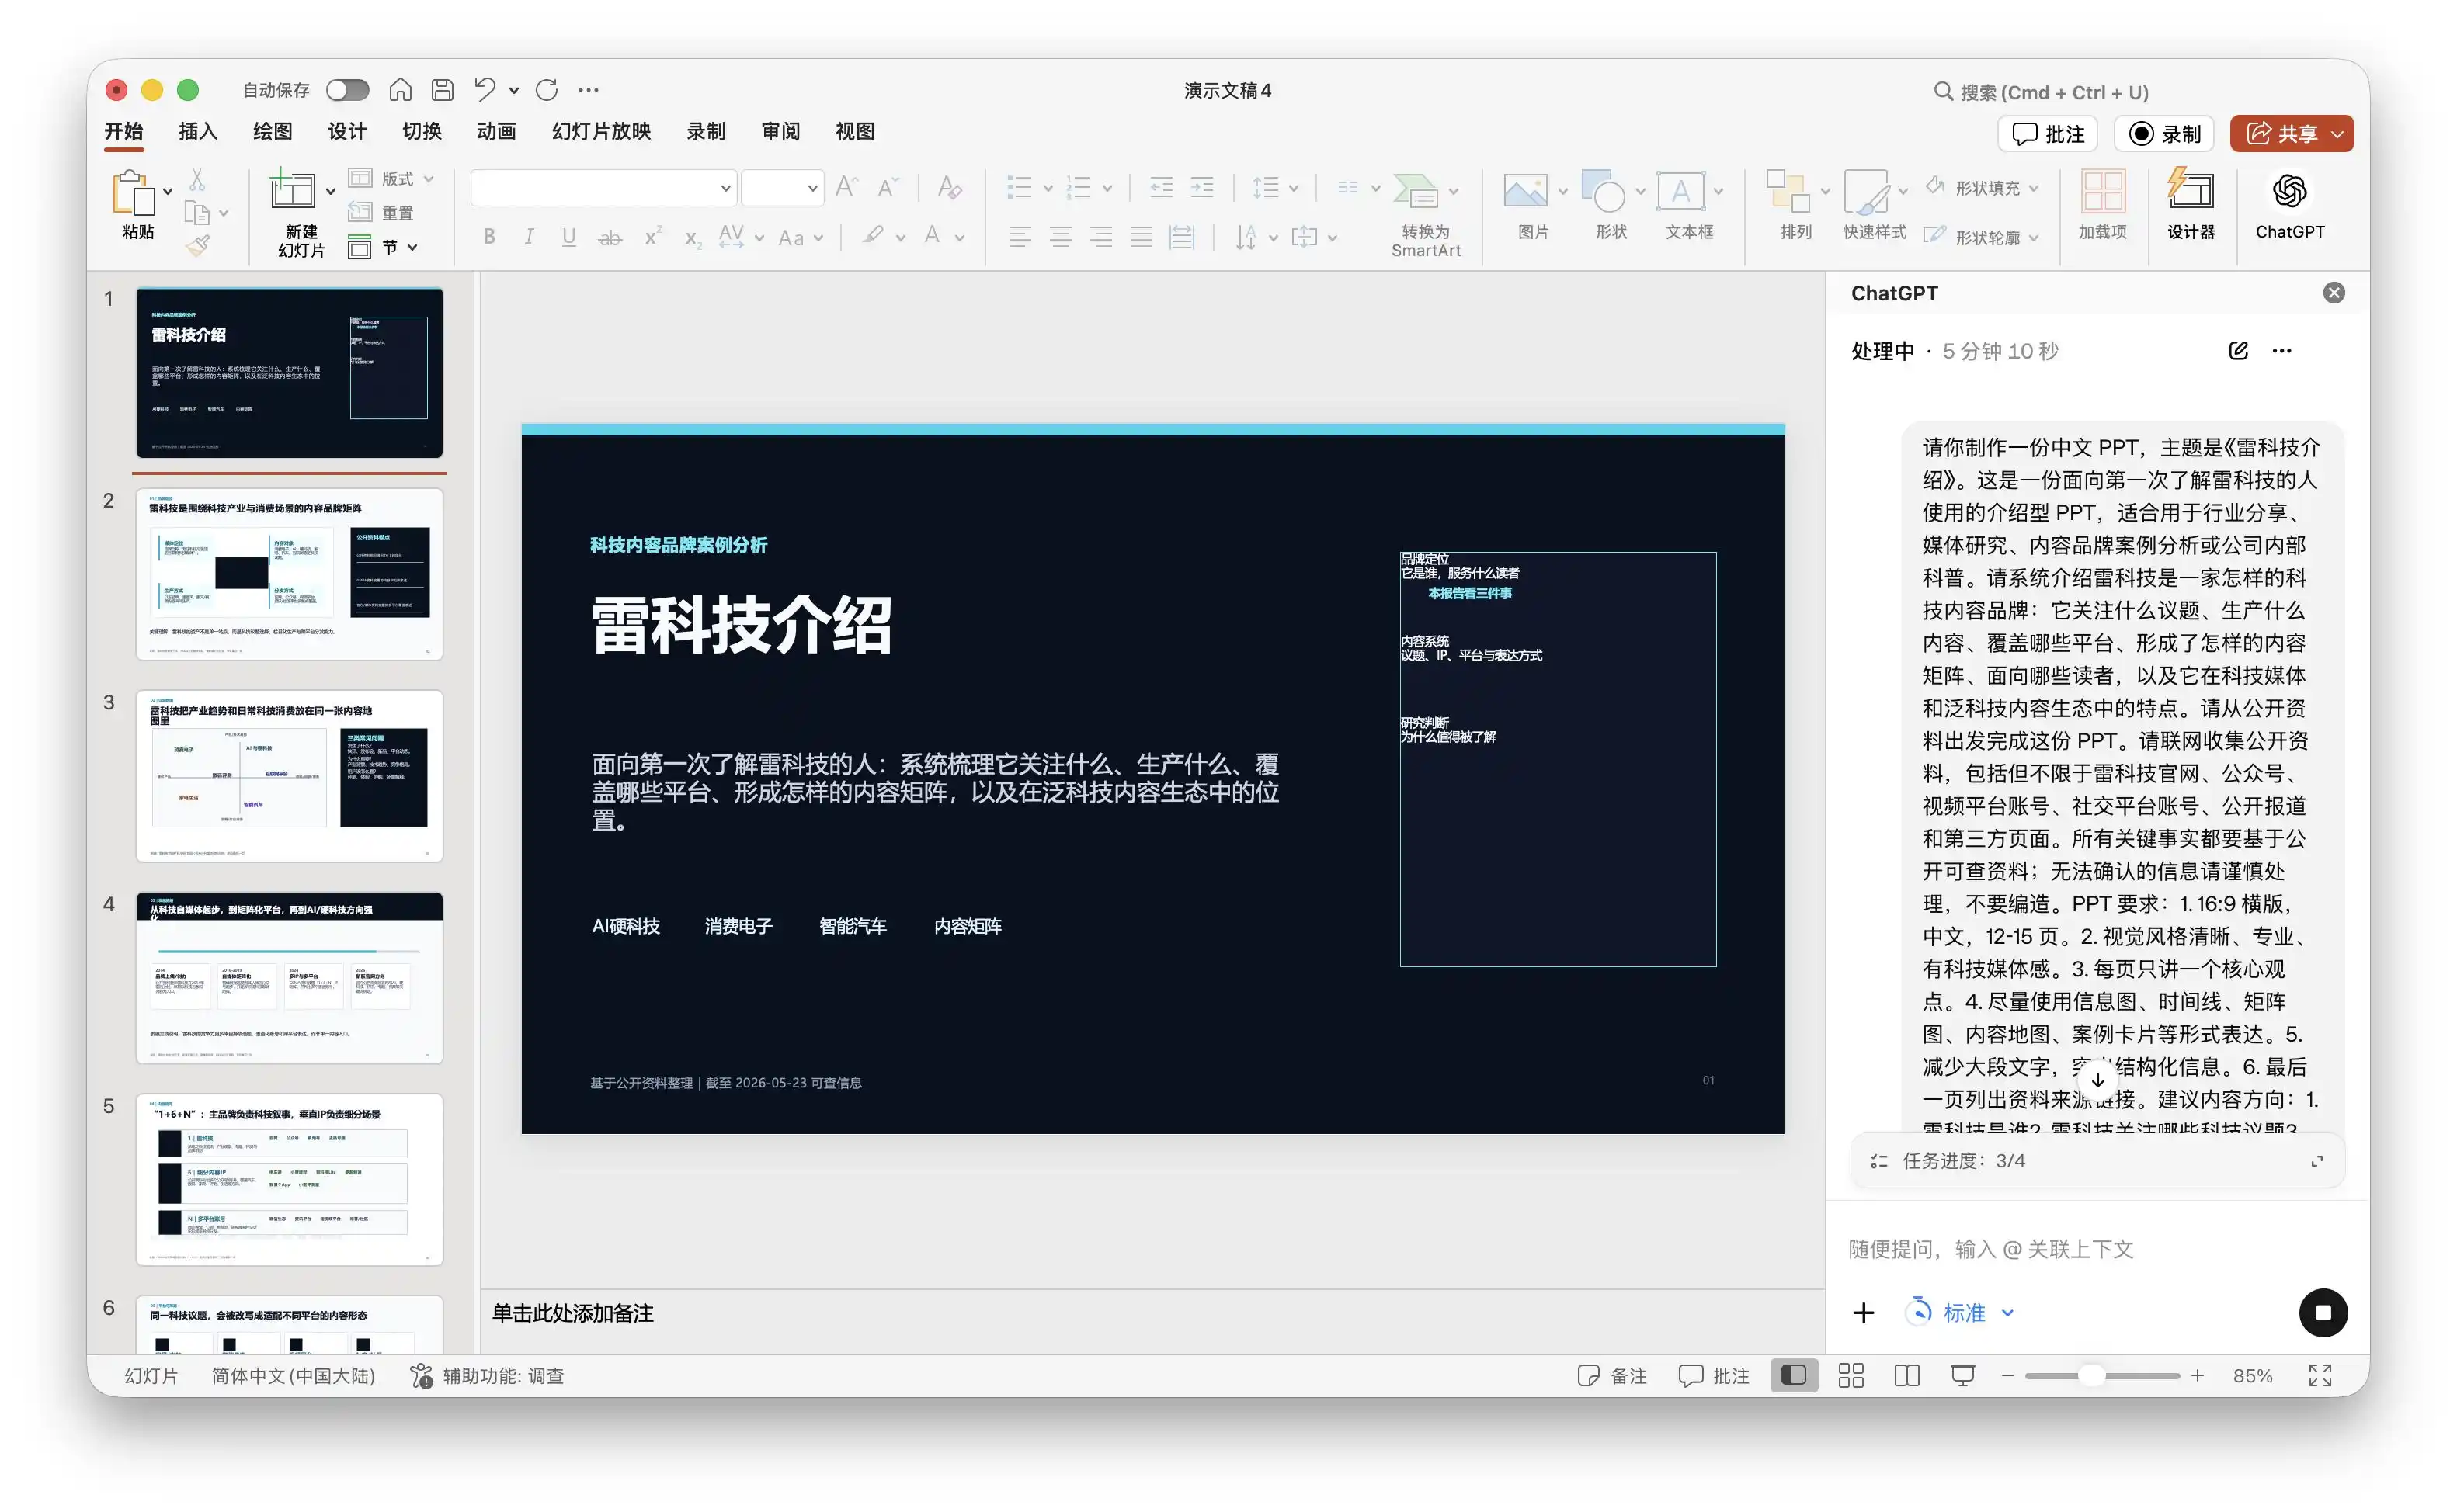Open the Designer pane
Image resolution: width=2457 pixels, height=1512 pixels.
(x=2191, y=190)
